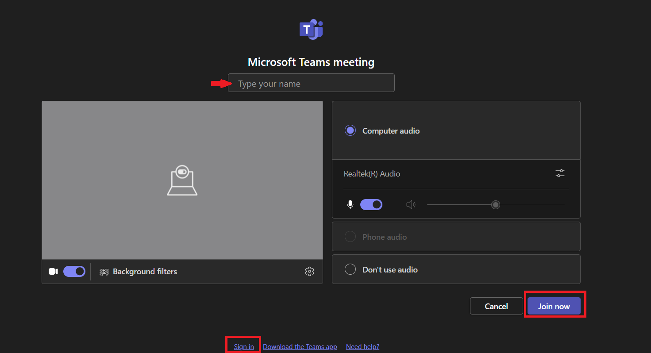Select the Don't use audio option
Screen dimensions: 651x353
point(350,269)
